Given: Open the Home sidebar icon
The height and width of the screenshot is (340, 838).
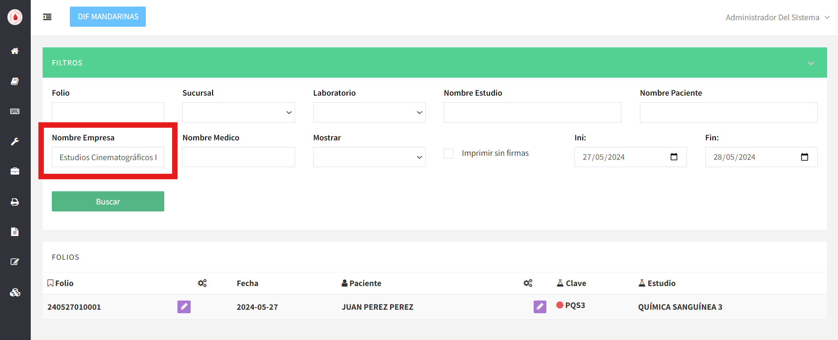Looking at the screenshot, I should 15,51.
